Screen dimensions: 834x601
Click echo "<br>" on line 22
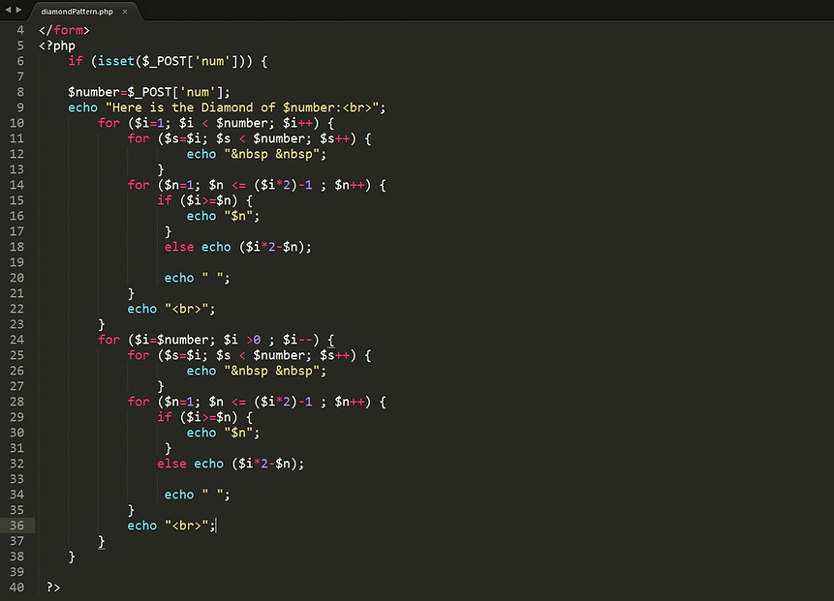[x=170, y=309]
